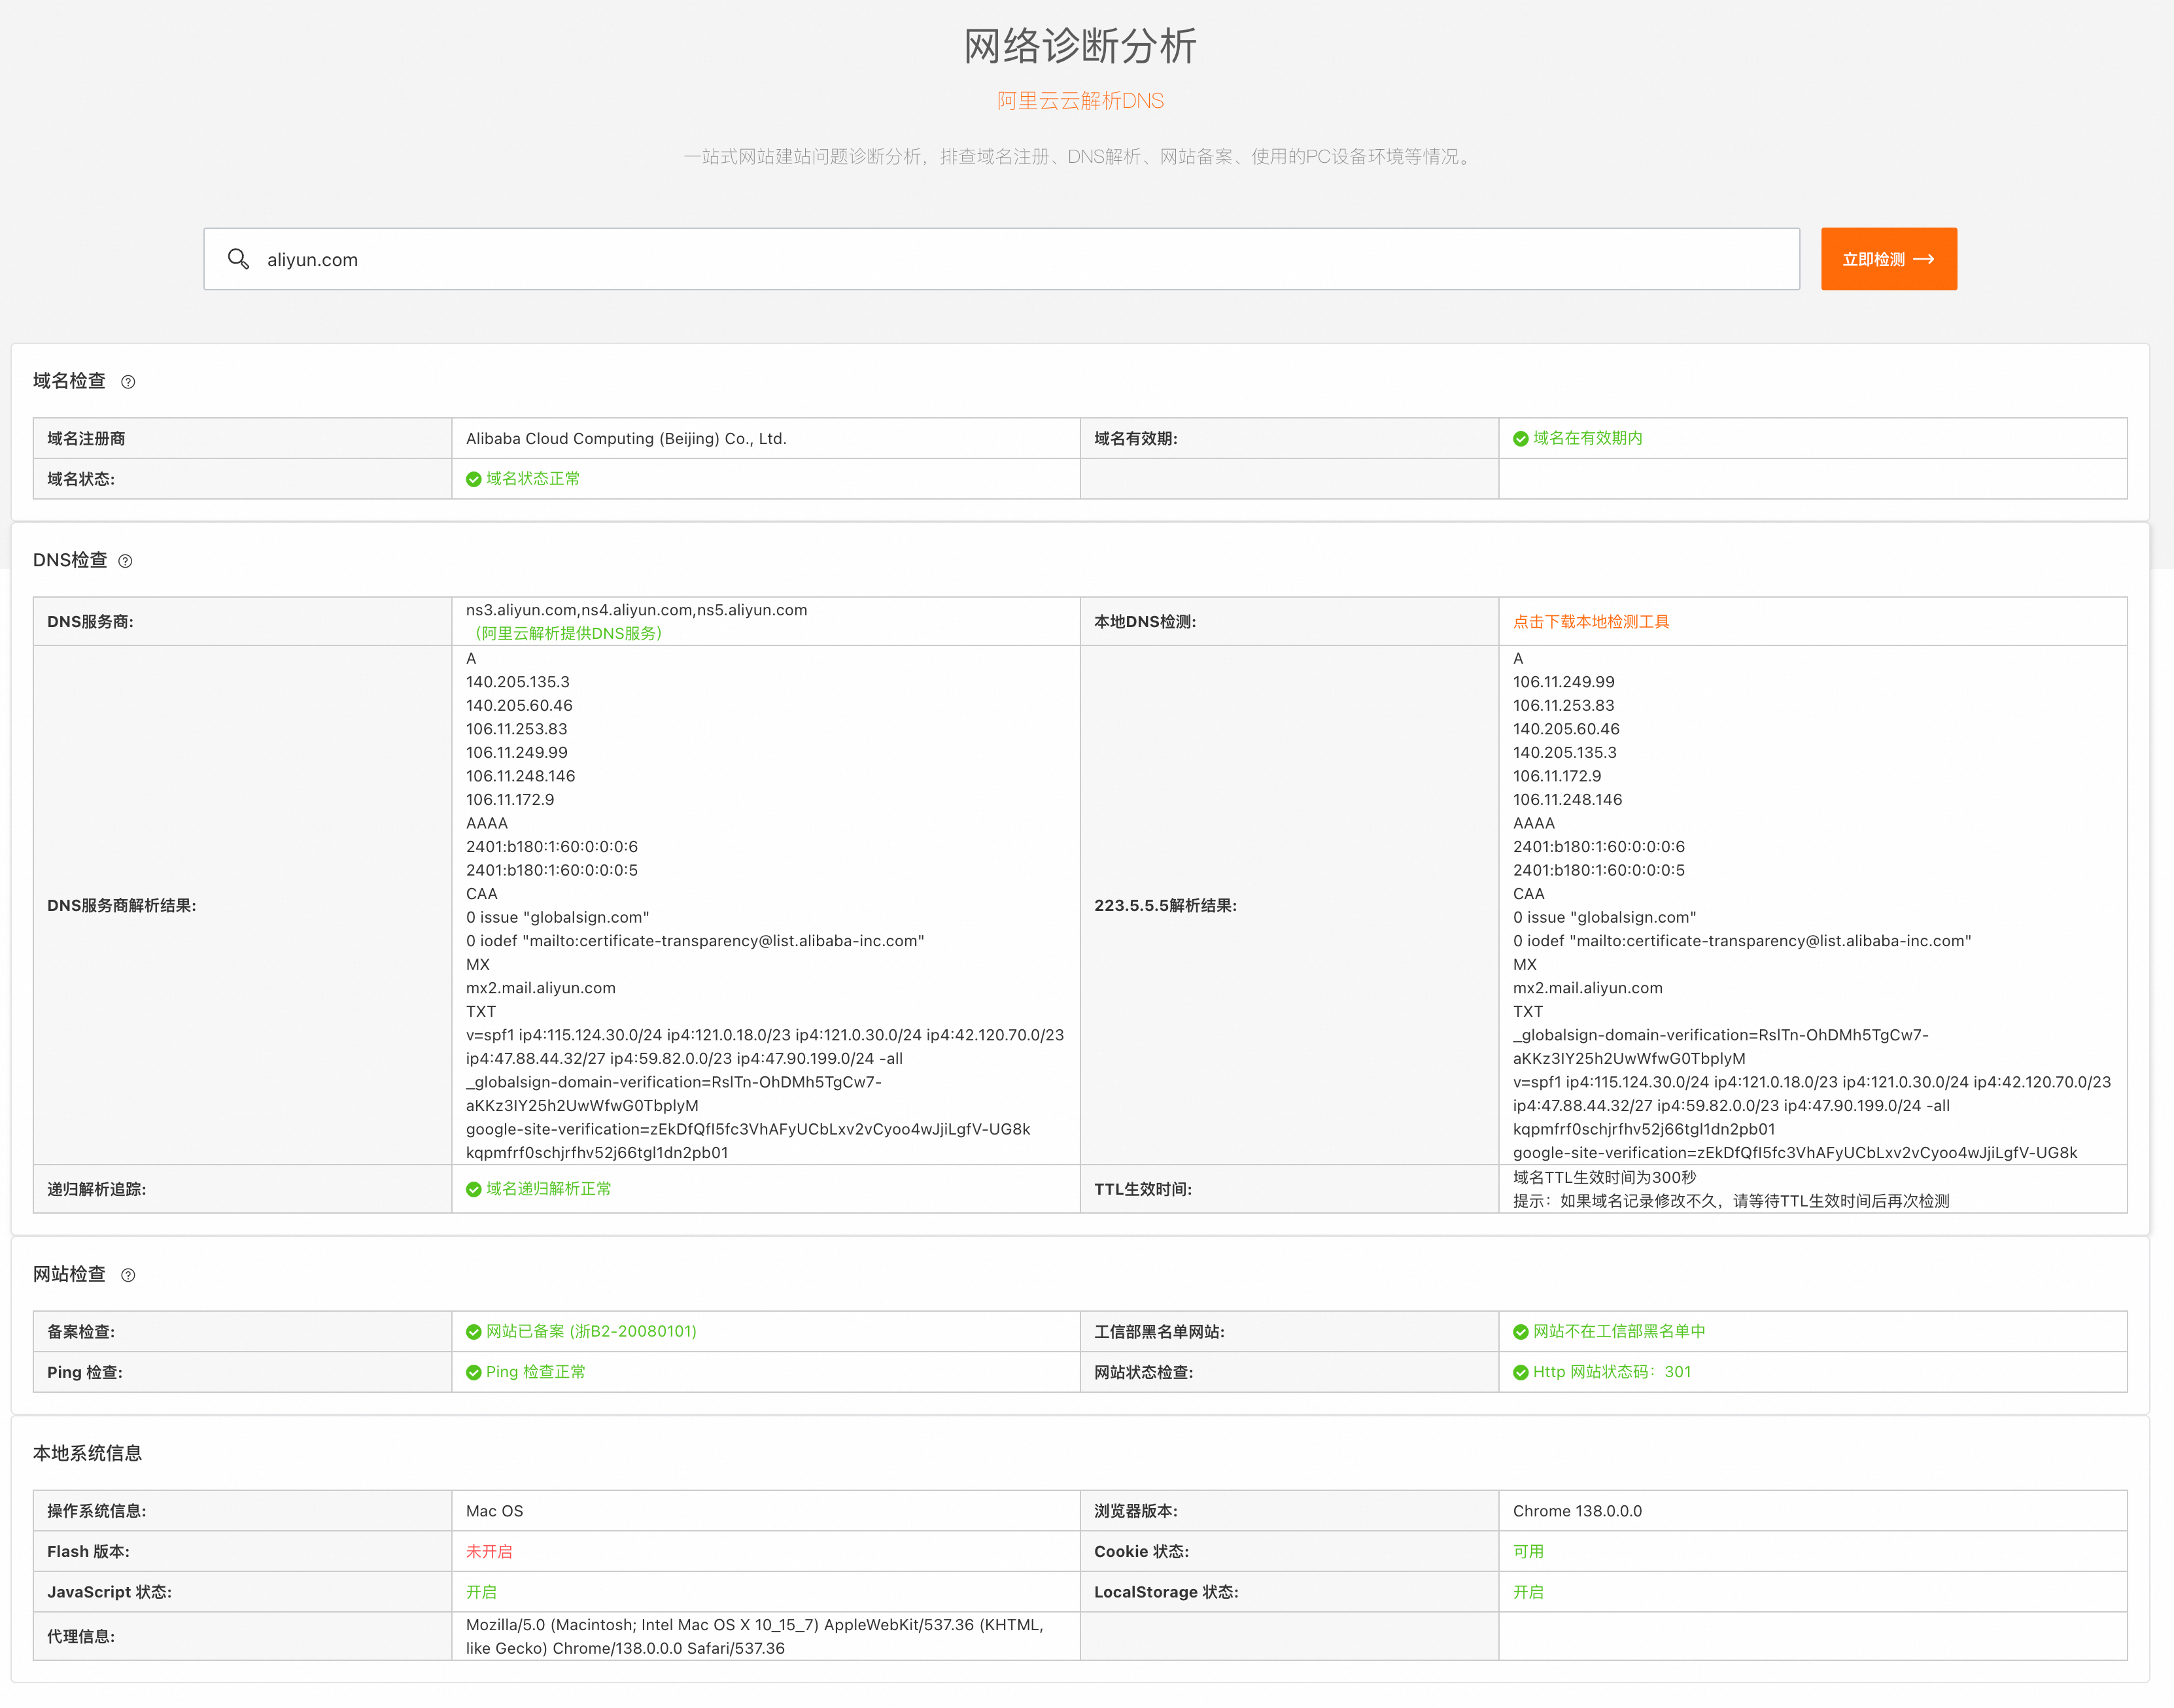Click the help icon beside 域名检查
This screenshot has height=1708, width=2174.
[x=128, y=382]
